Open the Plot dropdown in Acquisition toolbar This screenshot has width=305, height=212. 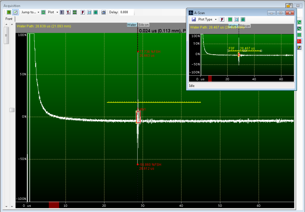coord(53,12)
